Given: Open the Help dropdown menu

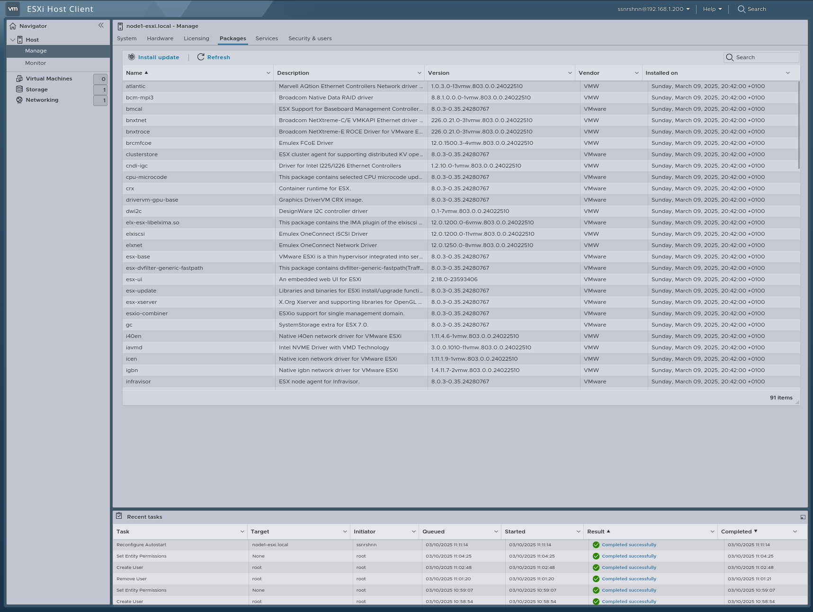Looking at the screenshot, I should pyautogui.click(x=712, y=9).
